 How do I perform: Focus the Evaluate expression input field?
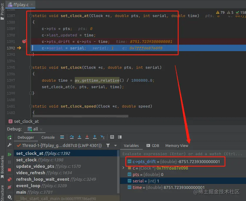[183, 154]
